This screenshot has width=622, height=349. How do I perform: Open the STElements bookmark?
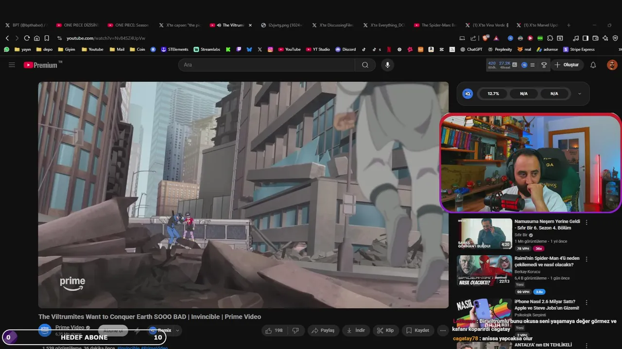tap(175, 49)
